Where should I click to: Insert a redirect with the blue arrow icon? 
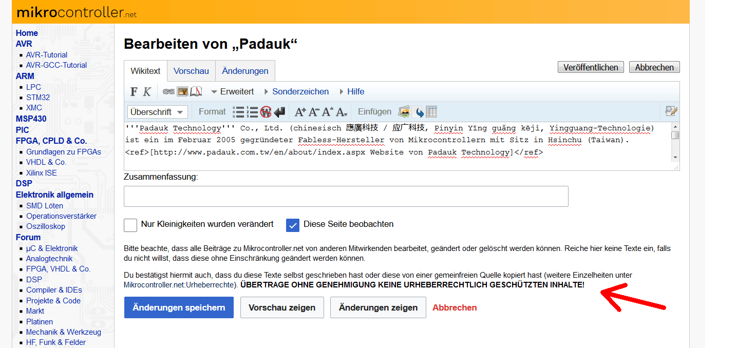point(418,112)
